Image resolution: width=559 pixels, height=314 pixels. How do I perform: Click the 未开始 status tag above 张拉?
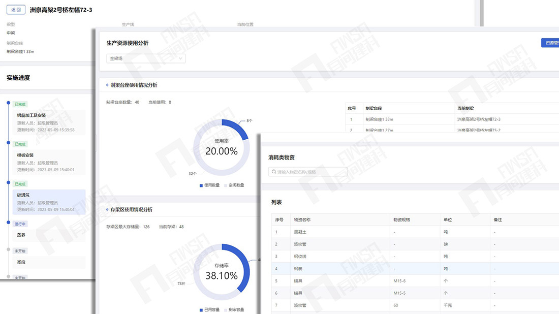coord(20,251)
